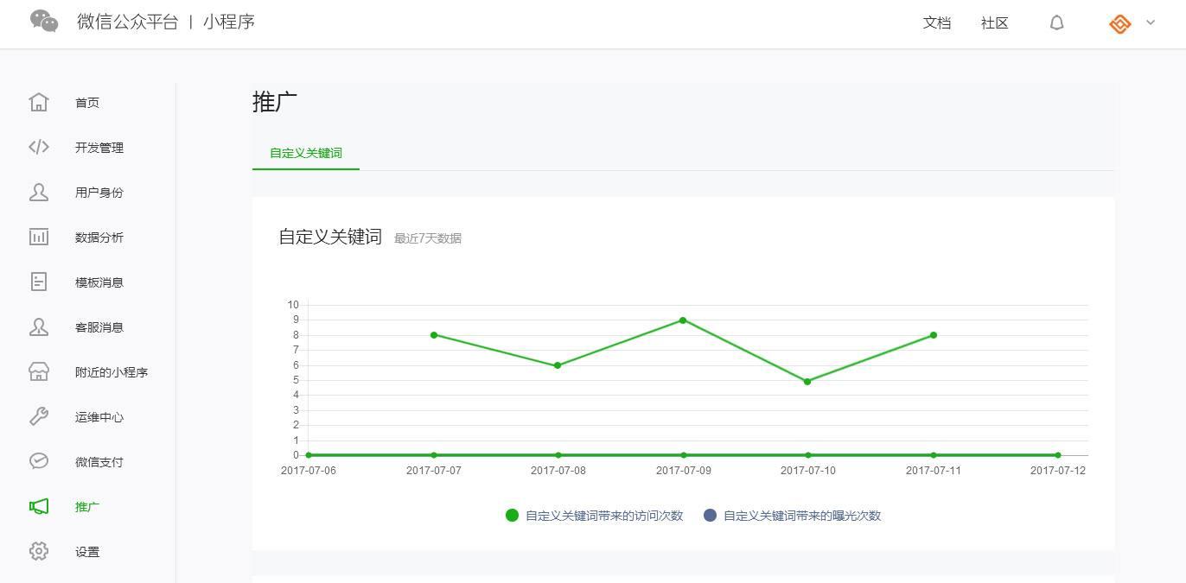Click the WeChat Pay icon
Viewport: 1186px width, 583px height.
(x=39, y=462)
